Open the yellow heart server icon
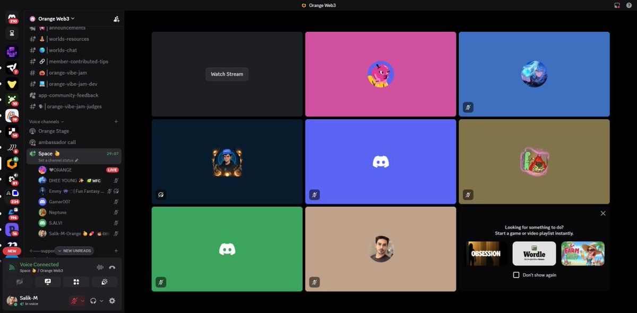Screen dimensions: 637x313 (12, 84)
